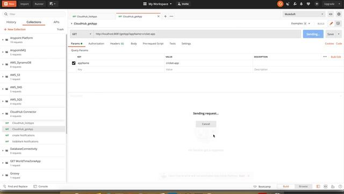
Task: Open the Authorization request tab
Action: click(x=96, y=44)
